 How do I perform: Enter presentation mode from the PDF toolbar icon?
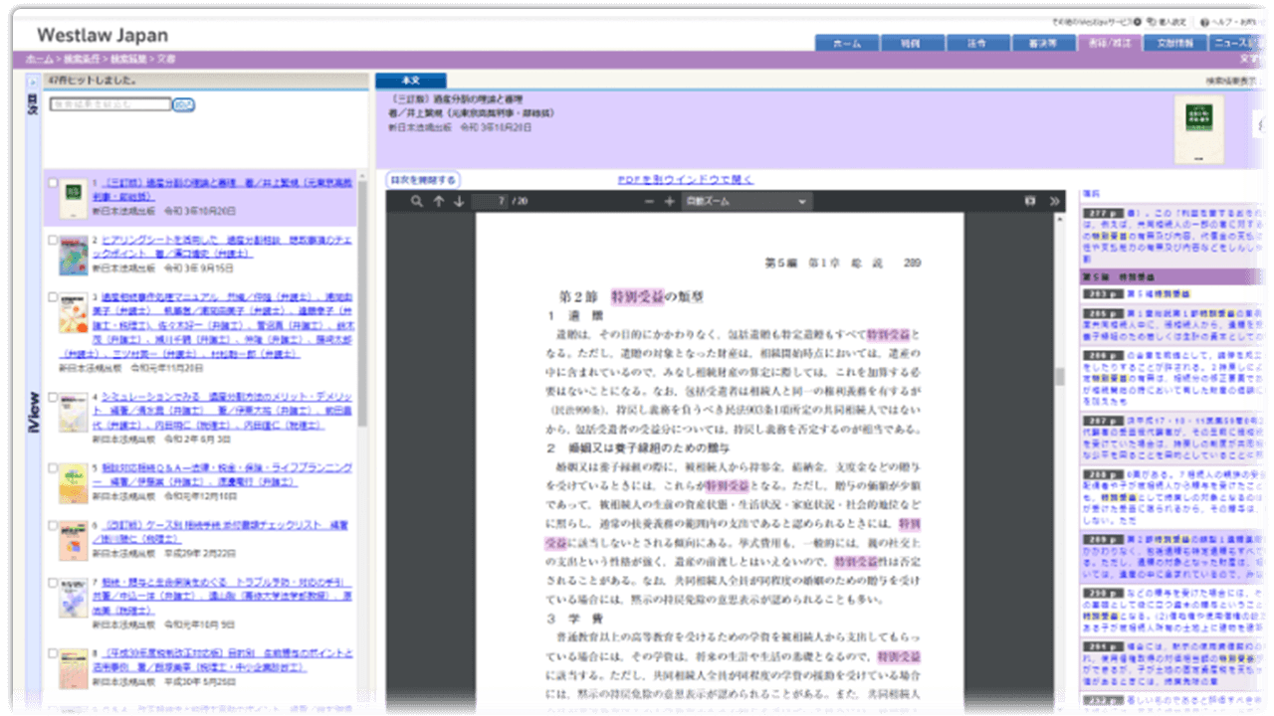coord(1030,201)
